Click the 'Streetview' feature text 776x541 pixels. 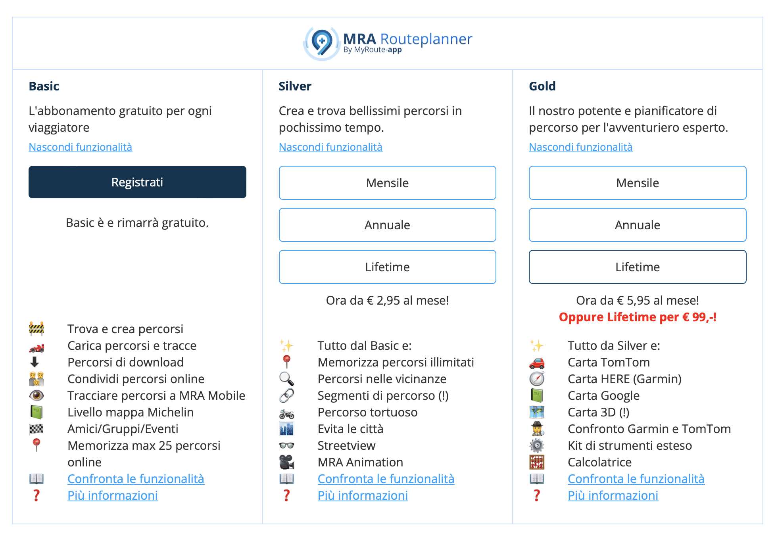[346, 445]
